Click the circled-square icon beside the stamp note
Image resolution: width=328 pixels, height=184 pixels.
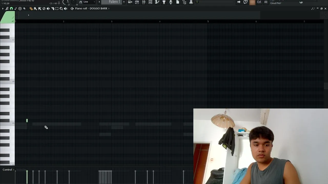pos(20,8)
